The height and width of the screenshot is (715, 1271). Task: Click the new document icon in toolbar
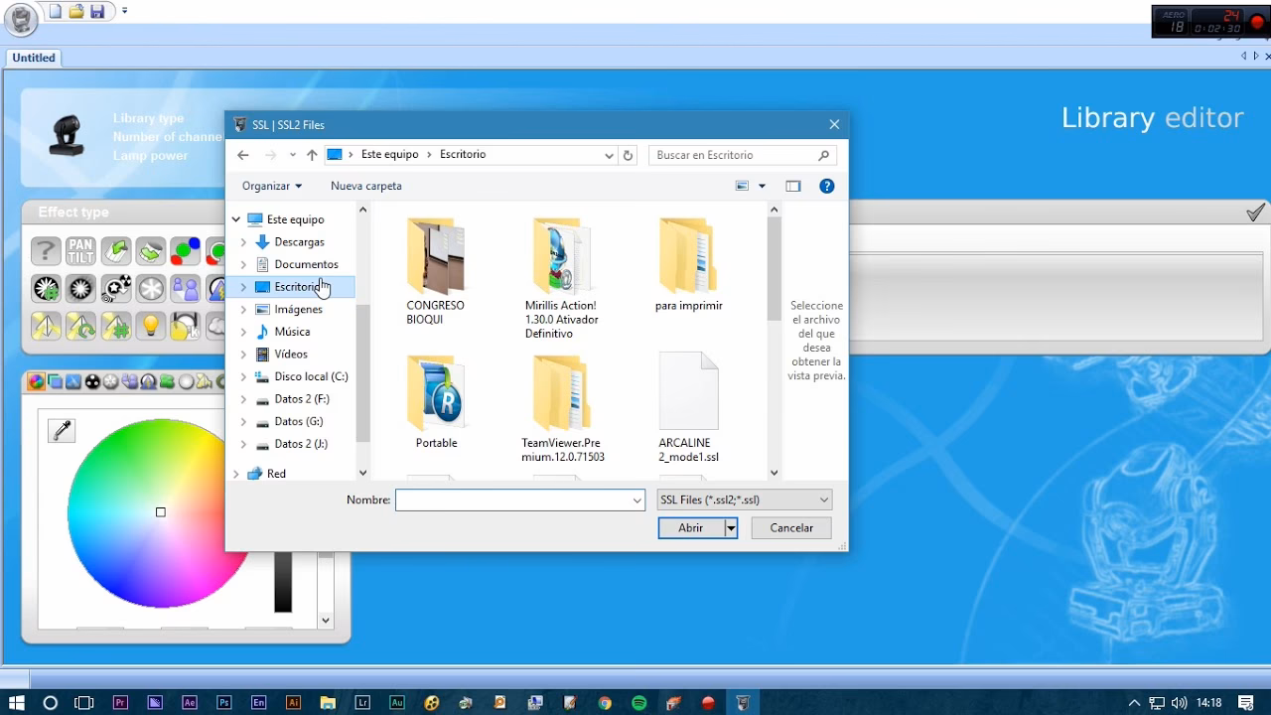56,12
